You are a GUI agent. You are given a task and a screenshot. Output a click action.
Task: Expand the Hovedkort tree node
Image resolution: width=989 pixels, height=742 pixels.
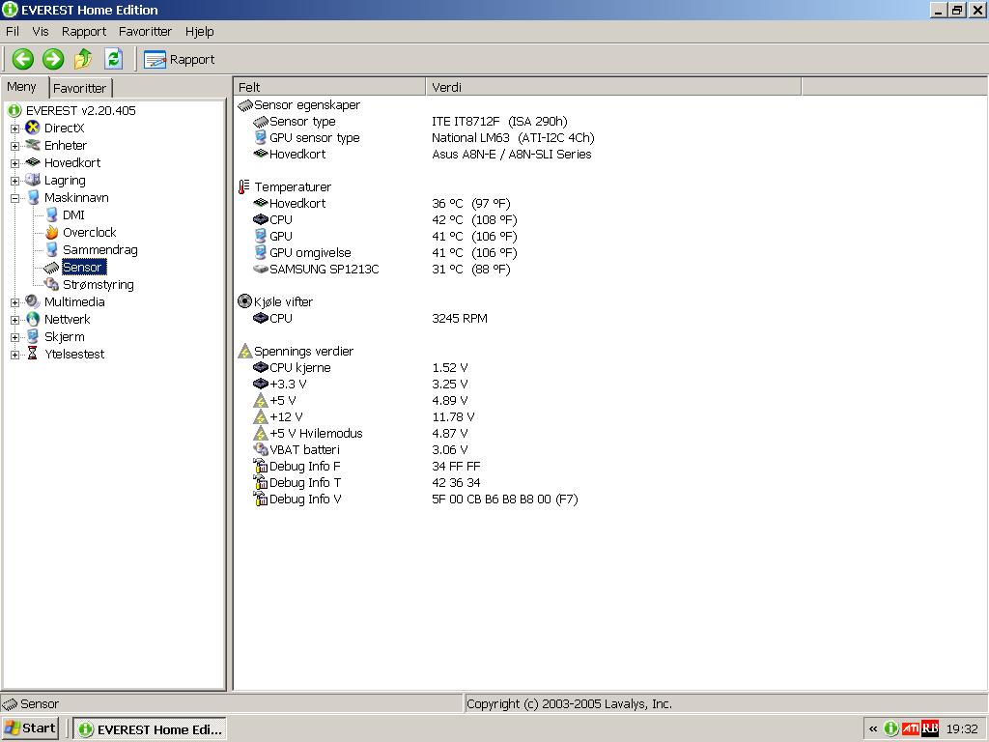[x=14, y=163]
